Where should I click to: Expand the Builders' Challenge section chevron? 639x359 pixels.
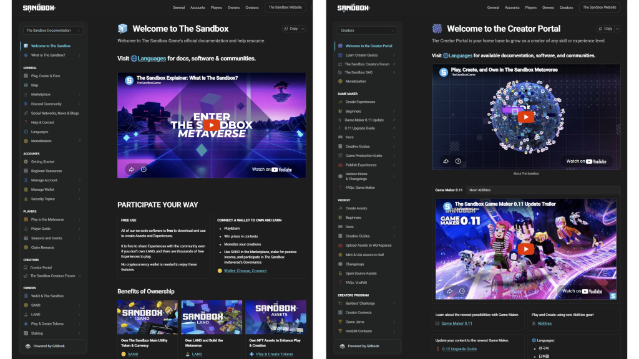click(394, 304)
